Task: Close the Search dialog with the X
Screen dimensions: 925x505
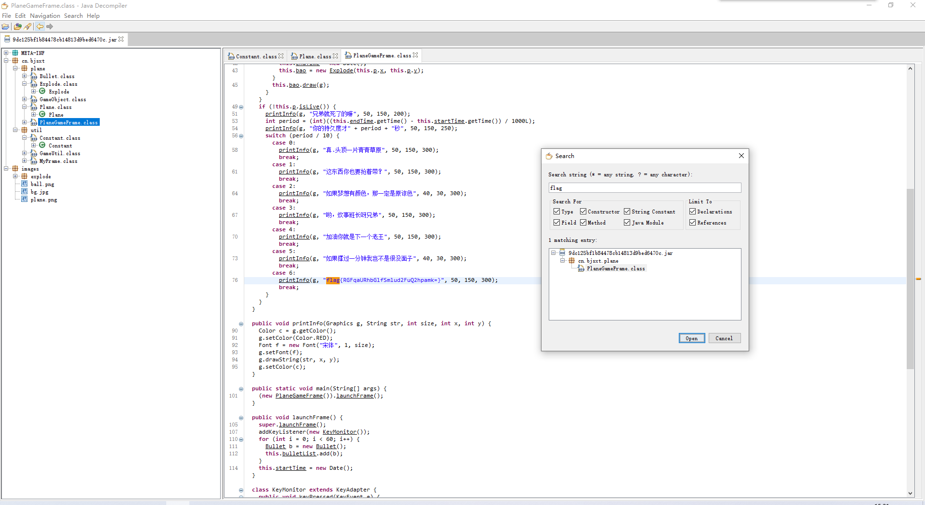Action: tap(741, 156)
